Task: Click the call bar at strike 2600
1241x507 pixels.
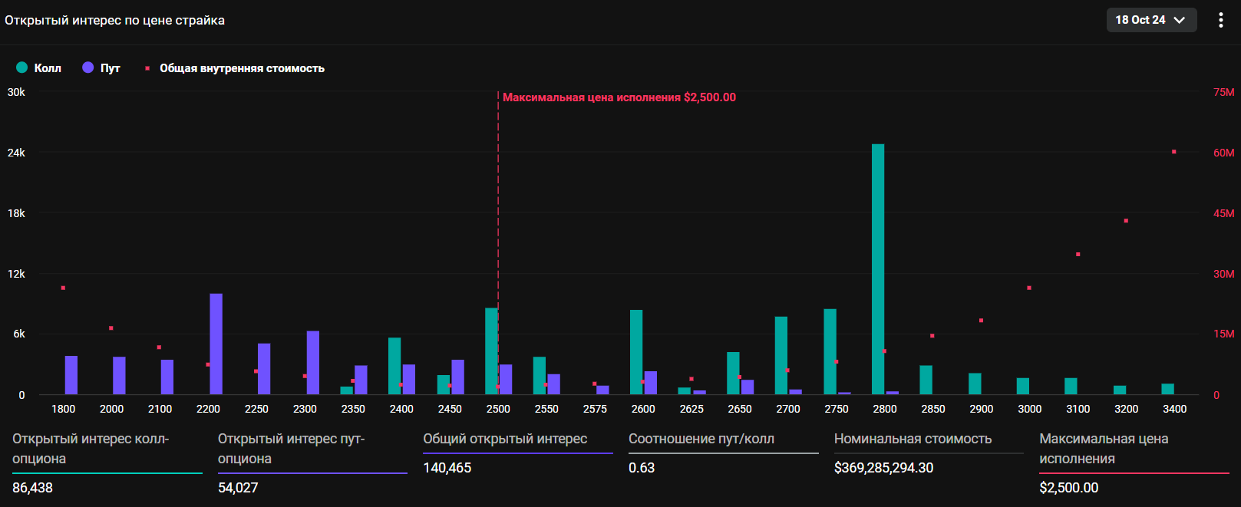Action: [636, 352]
